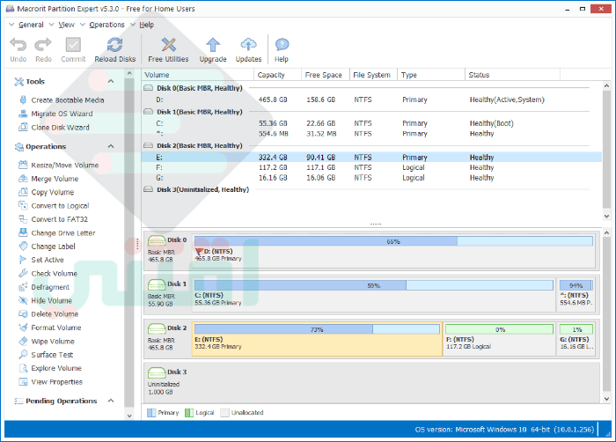The image size is (616, 442).
Task: Open the Operations menu
Action: click(x=106, y=25)
